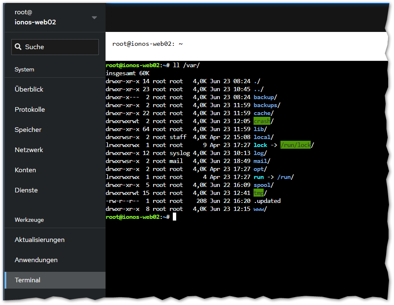The image size is (394, 305).
Task: Click the highlighted crash directory entry
Action: coord(262,121)
